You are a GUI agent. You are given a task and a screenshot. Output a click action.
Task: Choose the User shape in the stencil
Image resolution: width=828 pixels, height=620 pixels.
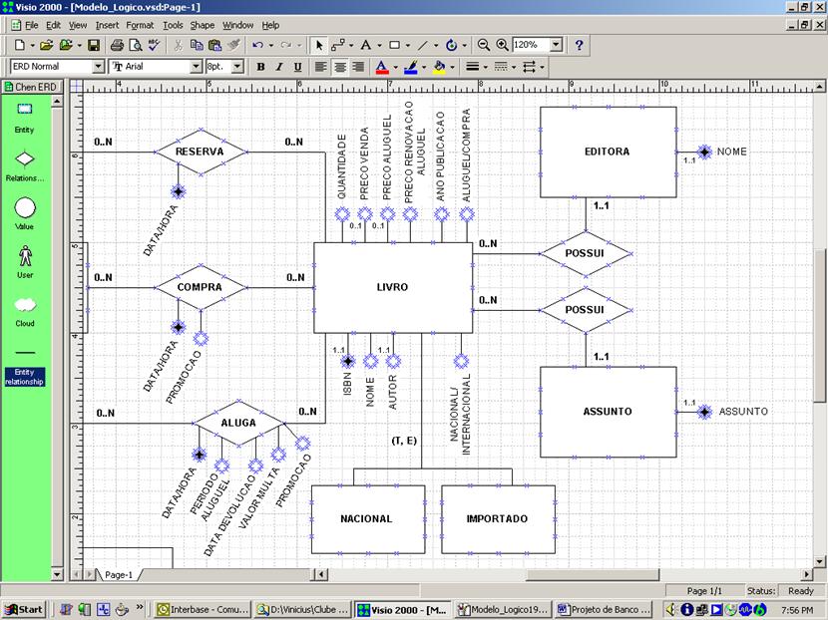23,255
